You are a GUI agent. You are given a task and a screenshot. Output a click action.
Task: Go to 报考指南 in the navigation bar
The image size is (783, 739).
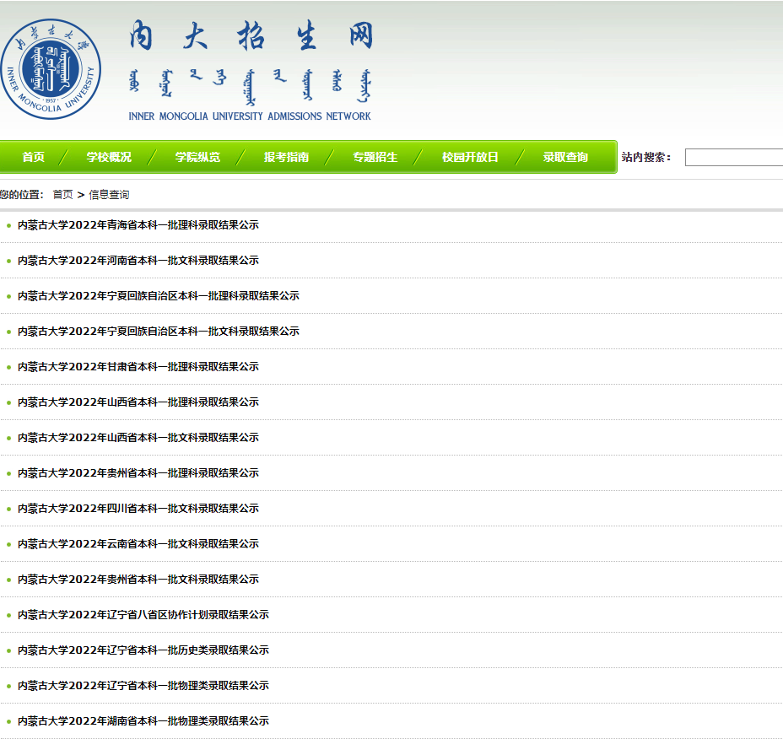286,157
